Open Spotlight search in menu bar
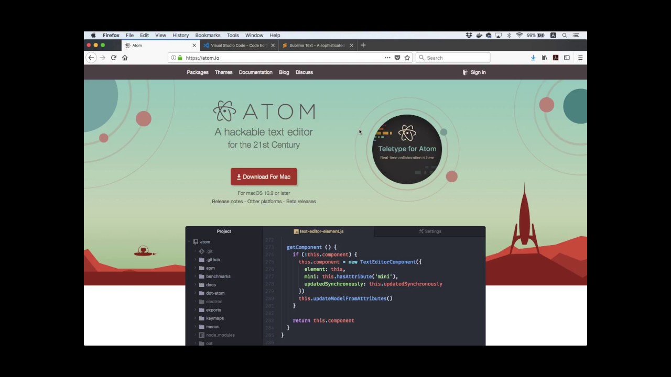 pos(565,35)
